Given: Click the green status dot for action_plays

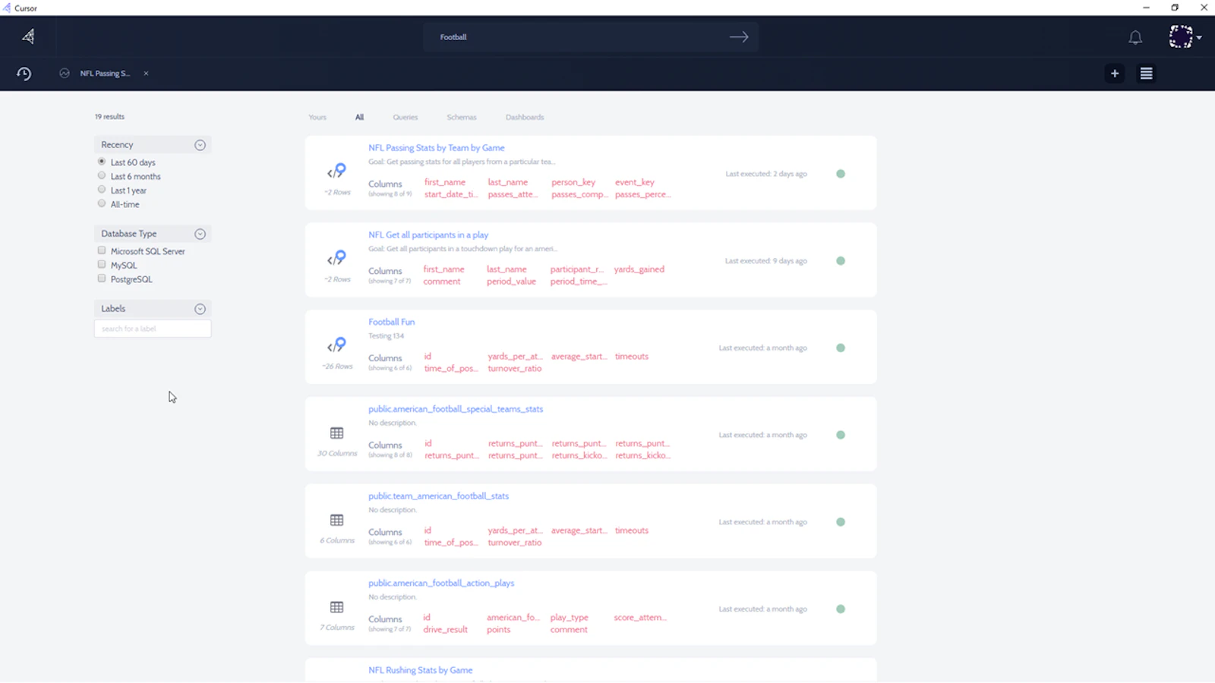Looking at the screenshot, I should (x=841, y=609).
